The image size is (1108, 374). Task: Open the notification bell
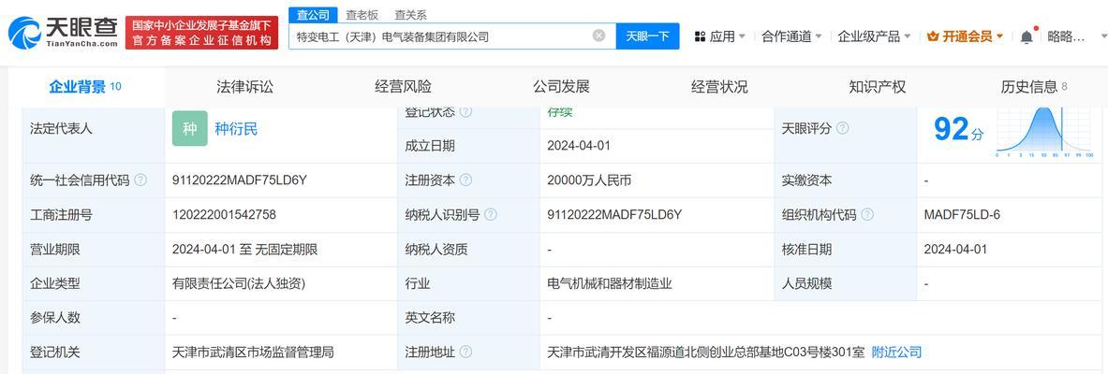(x=1026, y=36)
